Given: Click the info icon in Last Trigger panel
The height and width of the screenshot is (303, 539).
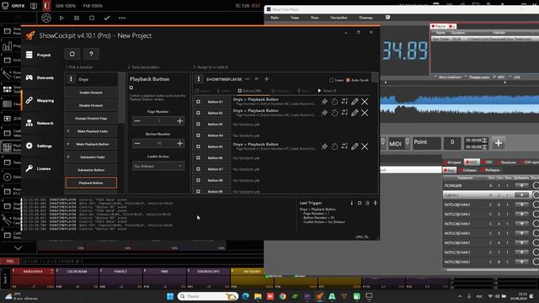Looking at the screenshot, I should coord(352,203).
